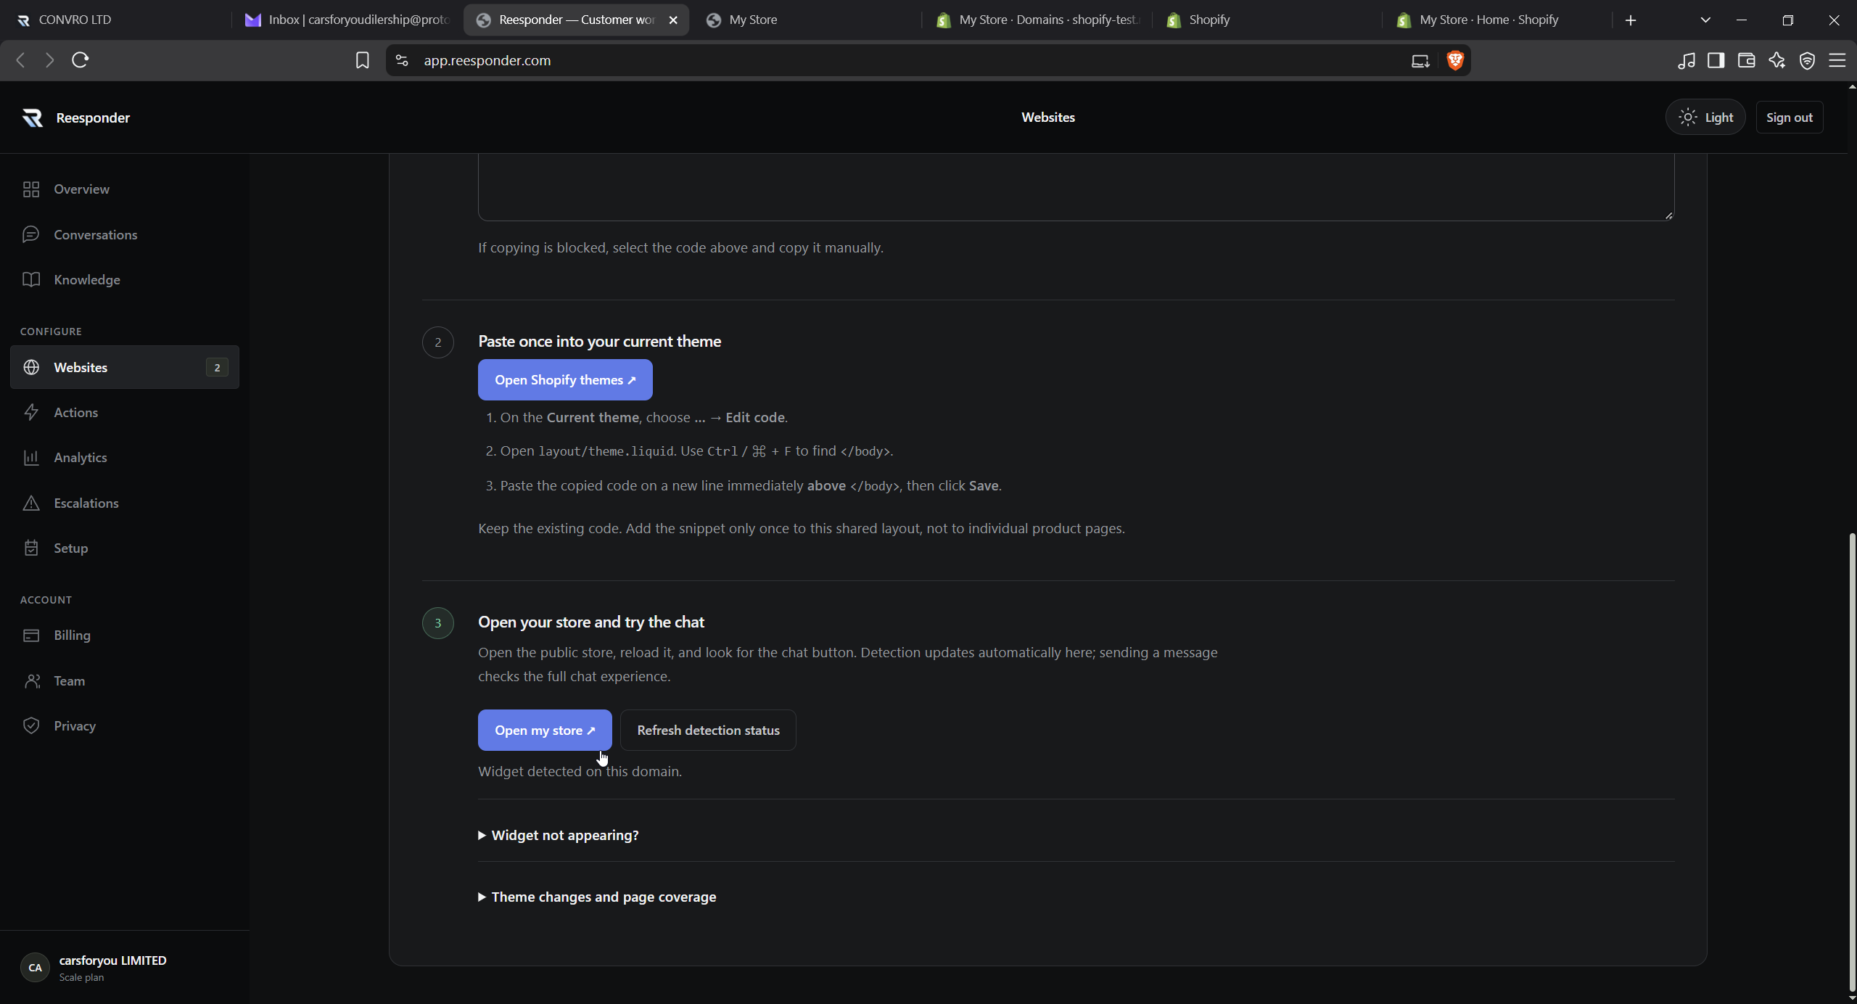Go to Escalations
1857x1004 pixels.
(125, 503)
